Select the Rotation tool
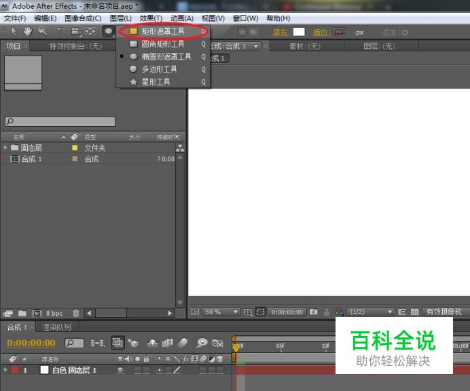Viewport: 470px width, 391px height. click(x=61, y=31)
